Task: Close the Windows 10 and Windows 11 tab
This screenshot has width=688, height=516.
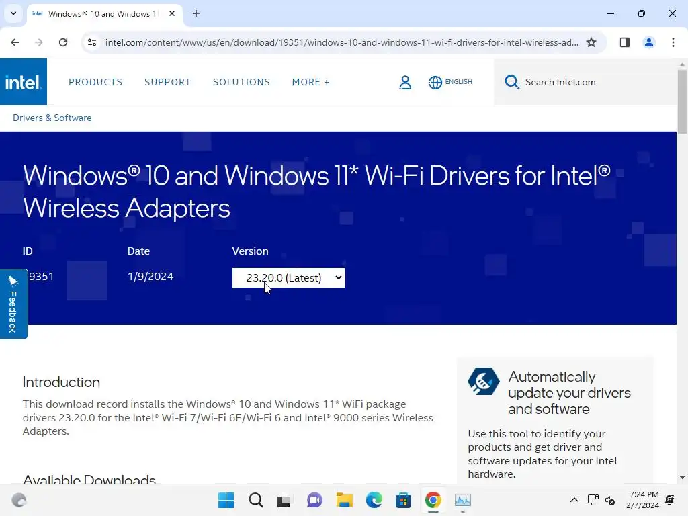Action: click(x=172, y=13)
